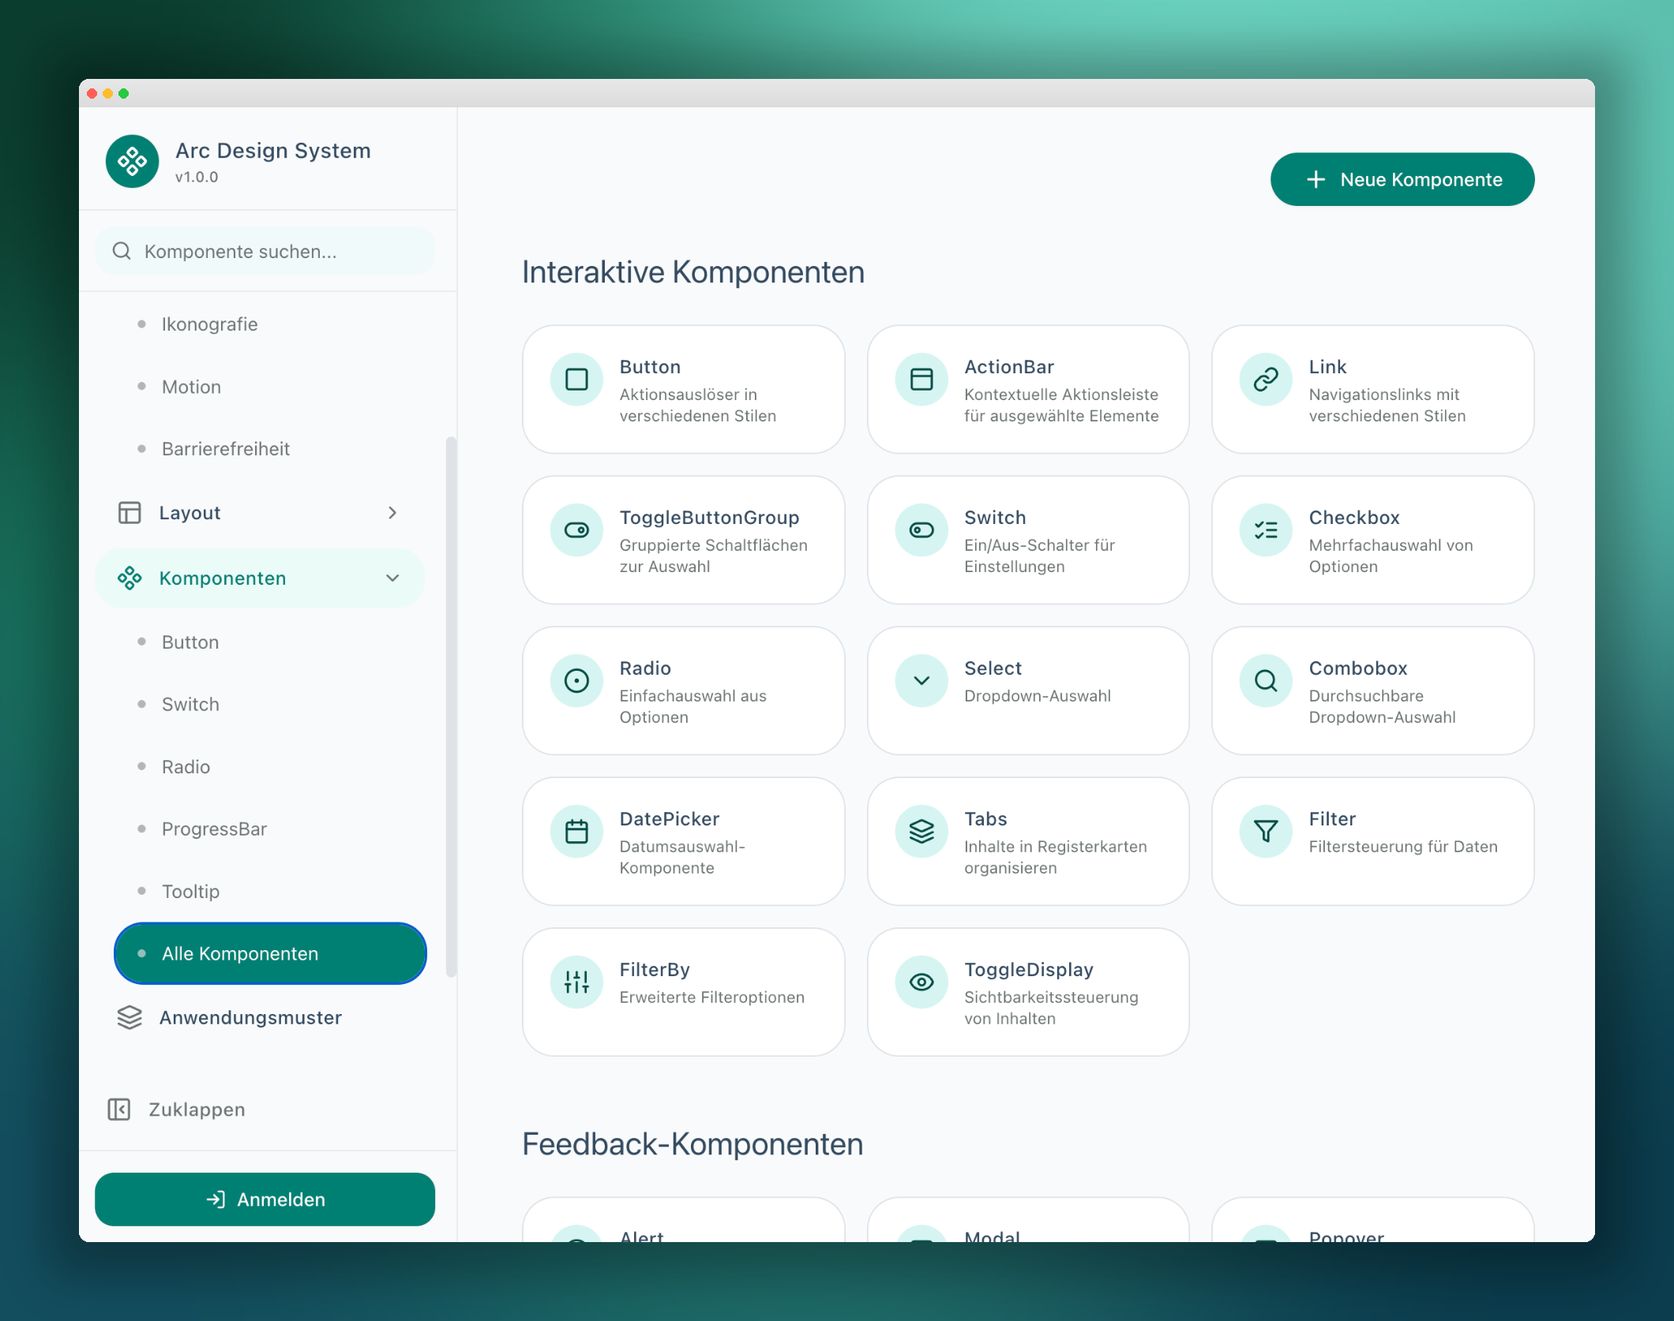Viewport: 1674px width, 1321px height.
Task: Collapse the Komponenten section chevron
Action: (x=392, y=578)
